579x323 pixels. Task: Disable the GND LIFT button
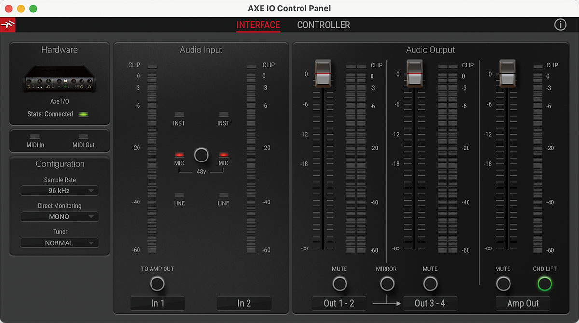pos(544,283)
